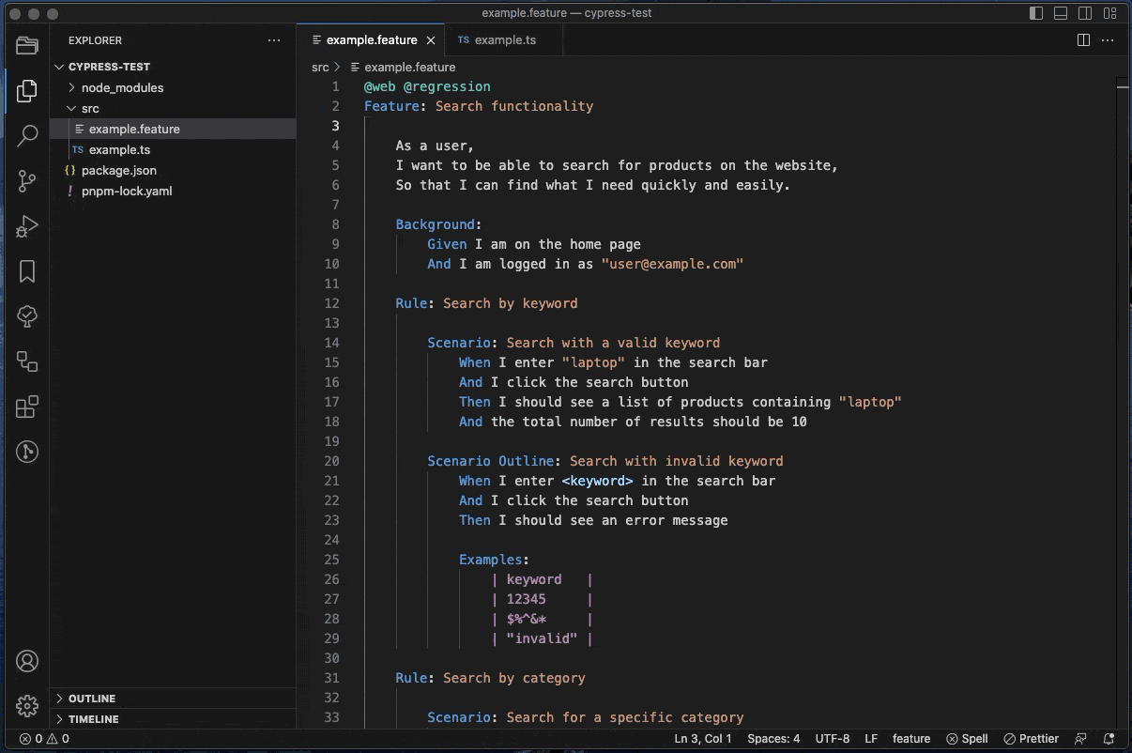Click 'Ln 3, Col 1' to go to line

(703, 739)
